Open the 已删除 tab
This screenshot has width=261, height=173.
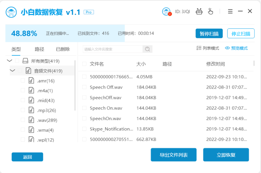point(63,49)
